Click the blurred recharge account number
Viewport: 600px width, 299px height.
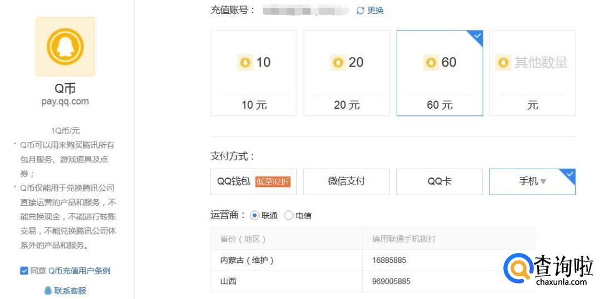[x=306, y=11]
